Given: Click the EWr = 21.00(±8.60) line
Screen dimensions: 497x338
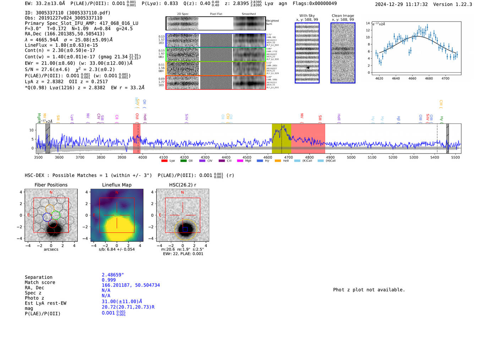Looking at the screenshot, I should click(79, 63).
